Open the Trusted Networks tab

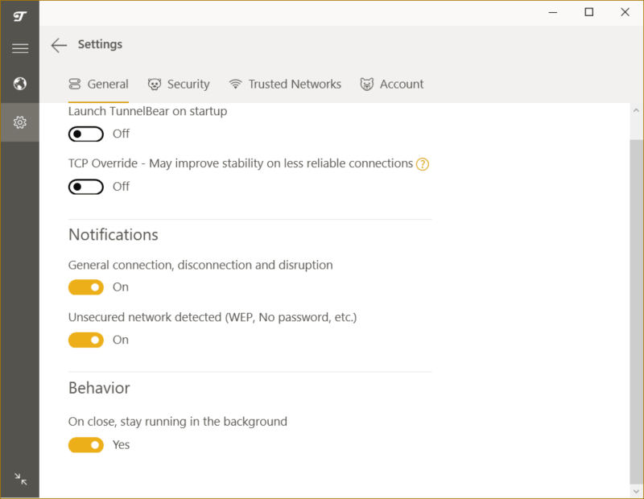(285, 85)
